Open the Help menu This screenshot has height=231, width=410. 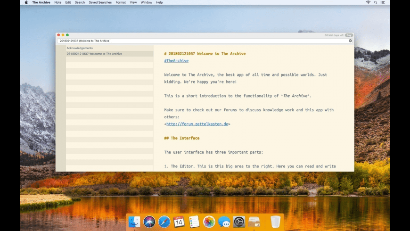pos(159,2)
